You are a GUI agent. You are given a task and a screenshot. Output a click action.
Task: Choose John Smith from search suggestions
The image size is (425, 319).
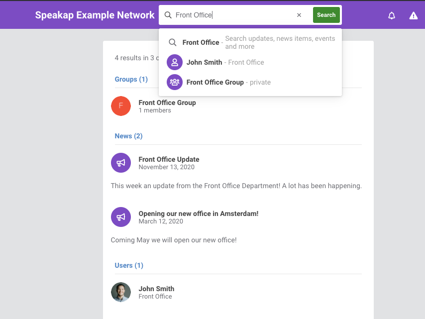(x=250, y=62)
